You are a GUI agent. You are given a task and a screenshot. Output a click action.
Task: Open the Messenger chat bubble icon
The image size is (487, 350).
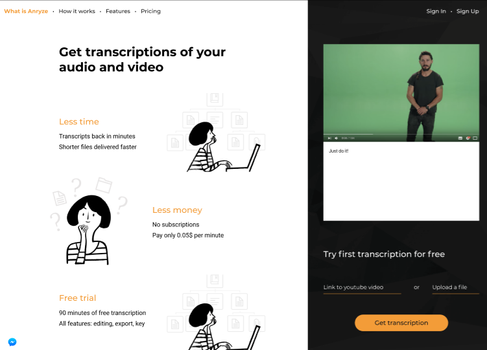tap(12, 342)
